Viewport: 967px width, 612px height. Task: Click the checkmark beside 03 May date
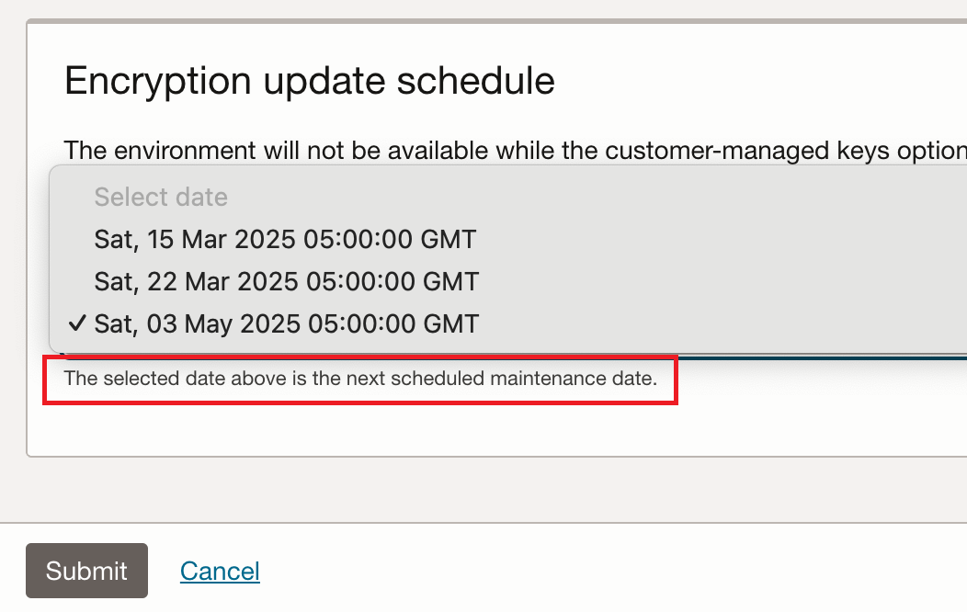[x=77, y=323]
